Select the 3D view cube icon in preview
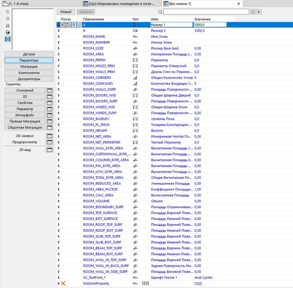The height and width of the screenshot is (288, 293). point(8,33)
